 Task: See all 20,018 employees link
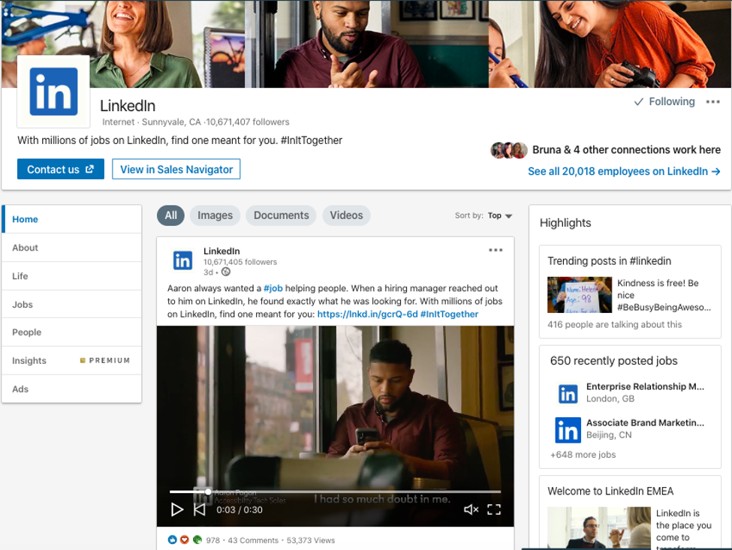[623, 172]
